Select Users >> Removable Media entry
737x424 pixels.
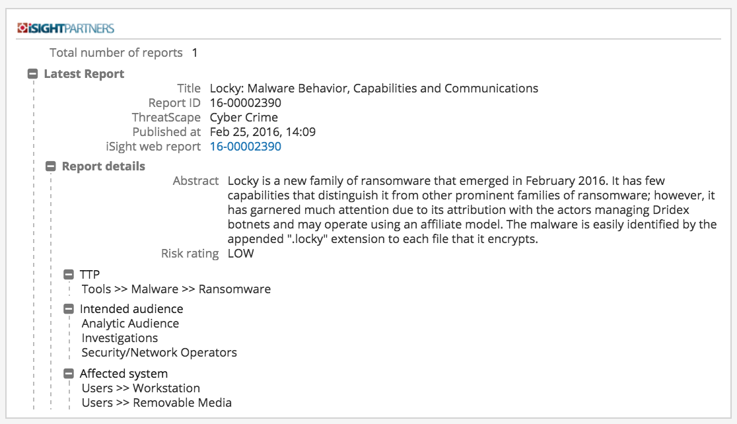[157, 403]
